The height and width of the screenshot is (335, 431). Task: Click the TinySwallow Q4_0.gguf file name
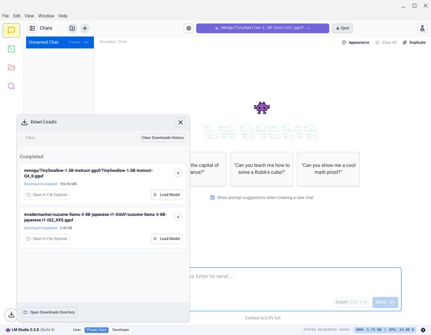coord(88,173)
